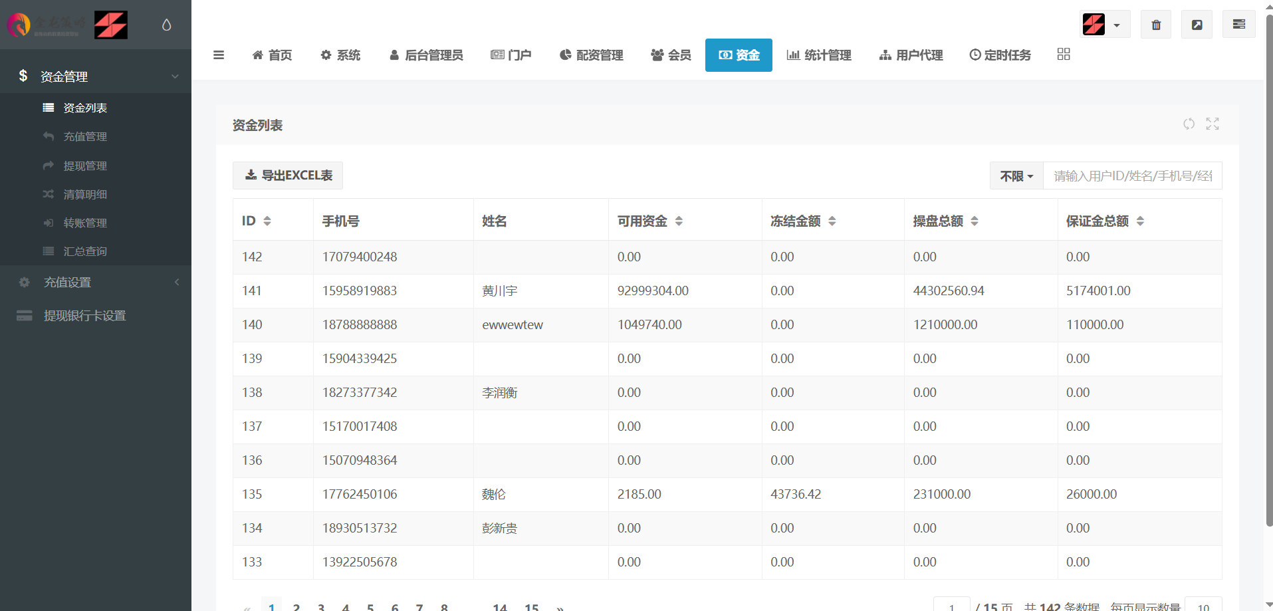The image size is (1273, 611).
Task: Click the 导出EXCEL表 button
Action: click(x=288, y=176)
